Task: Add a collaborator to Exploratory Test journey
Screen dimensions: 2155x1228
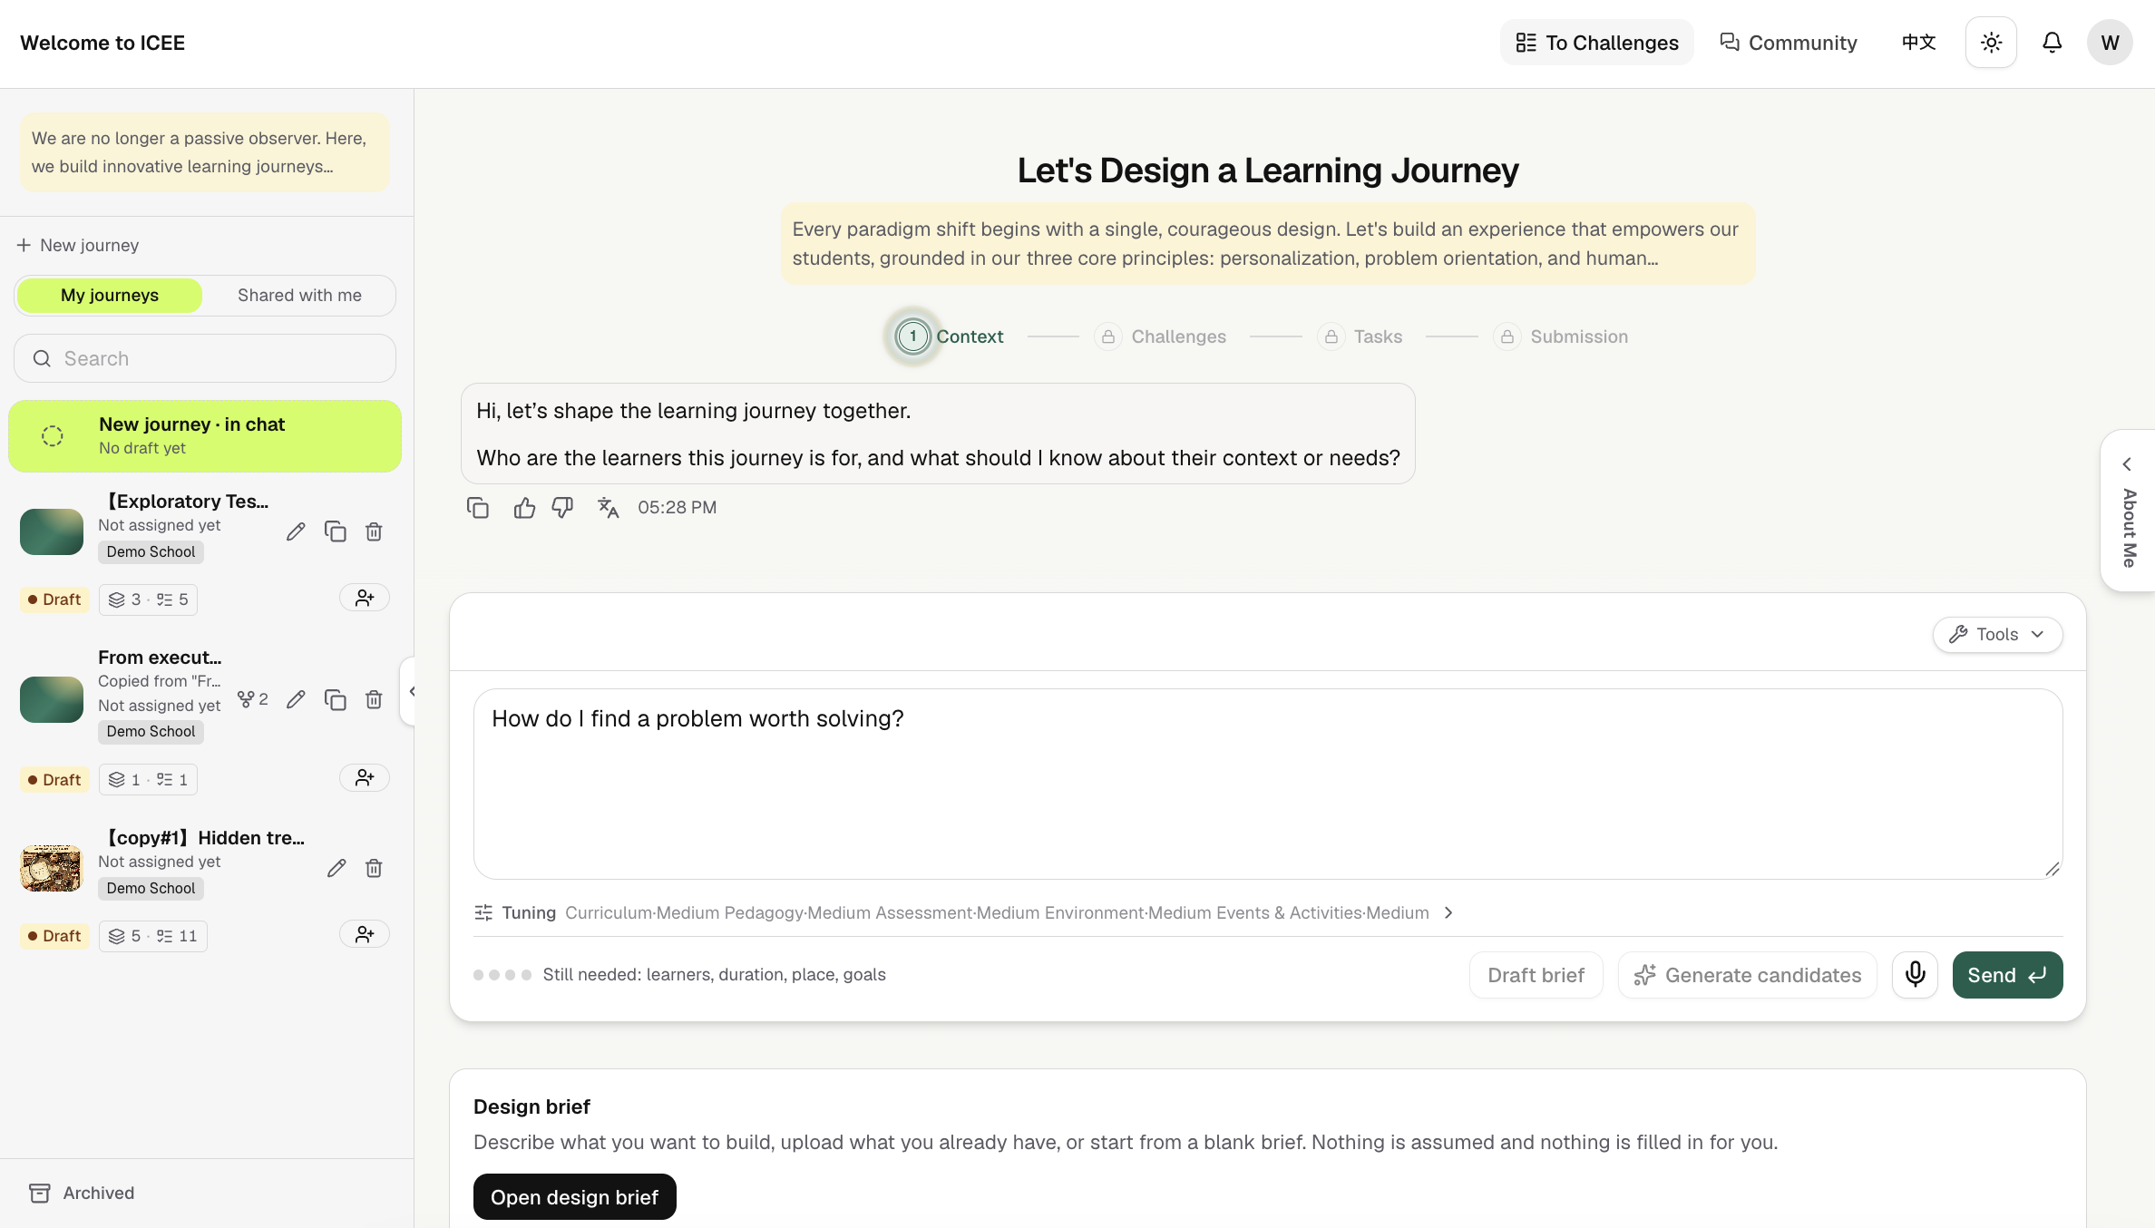Action: click(365, 598)
